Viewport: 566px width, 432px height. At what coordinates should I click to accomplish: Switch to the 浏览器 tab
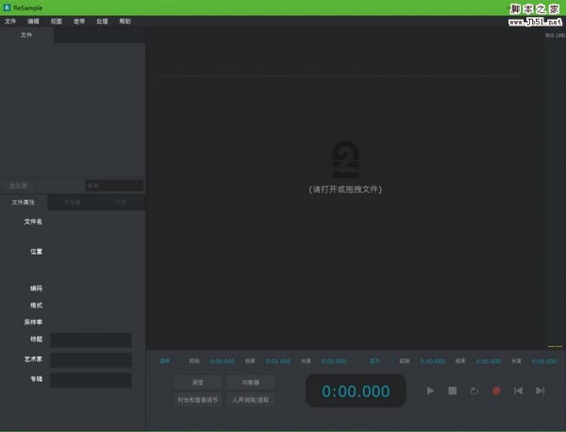[73, 202]
